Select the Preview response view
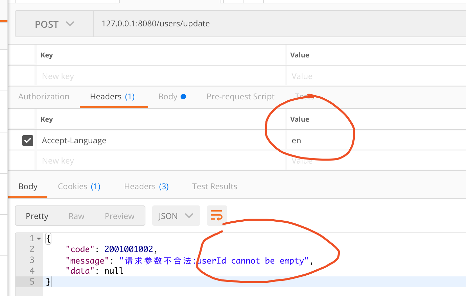The width and height of the screenshot is (466, 296). (x=120, y=216)
